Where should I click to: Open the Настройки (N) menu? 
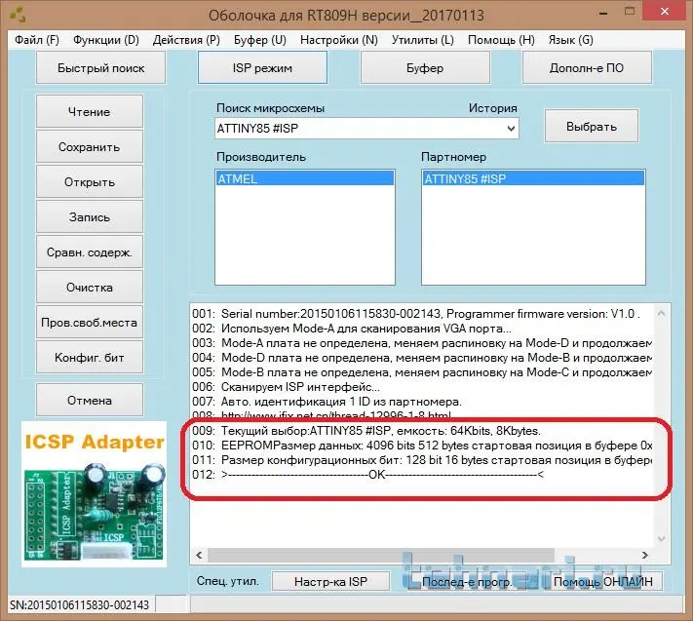click(339, 40)
